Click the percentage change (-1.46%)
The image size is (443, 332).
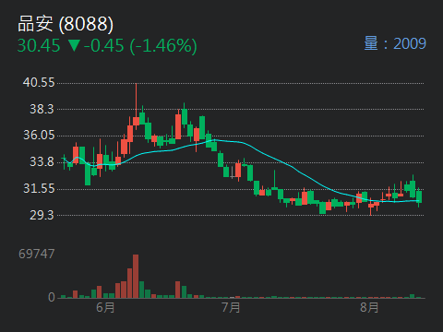coord(163,46)
